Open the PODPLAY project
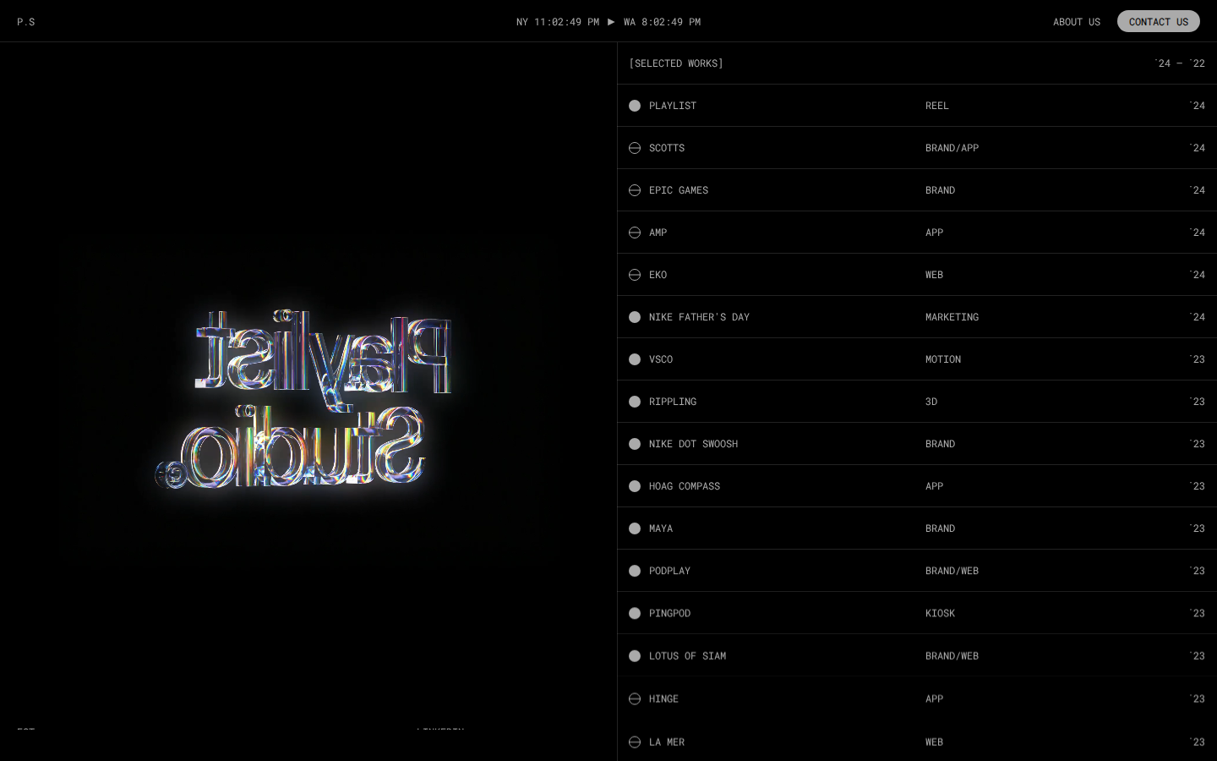This screenshot has width=1217, height=761. (x=917, y=571)
